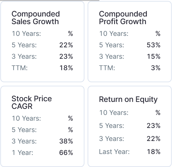
Task: Click the 18% TTM sales growth value
Action: 66,68
